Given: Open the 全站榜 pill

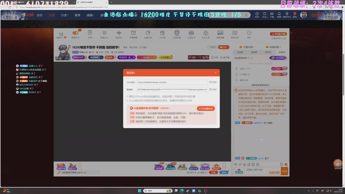Looking at the screenshot, I should point(147,57).
